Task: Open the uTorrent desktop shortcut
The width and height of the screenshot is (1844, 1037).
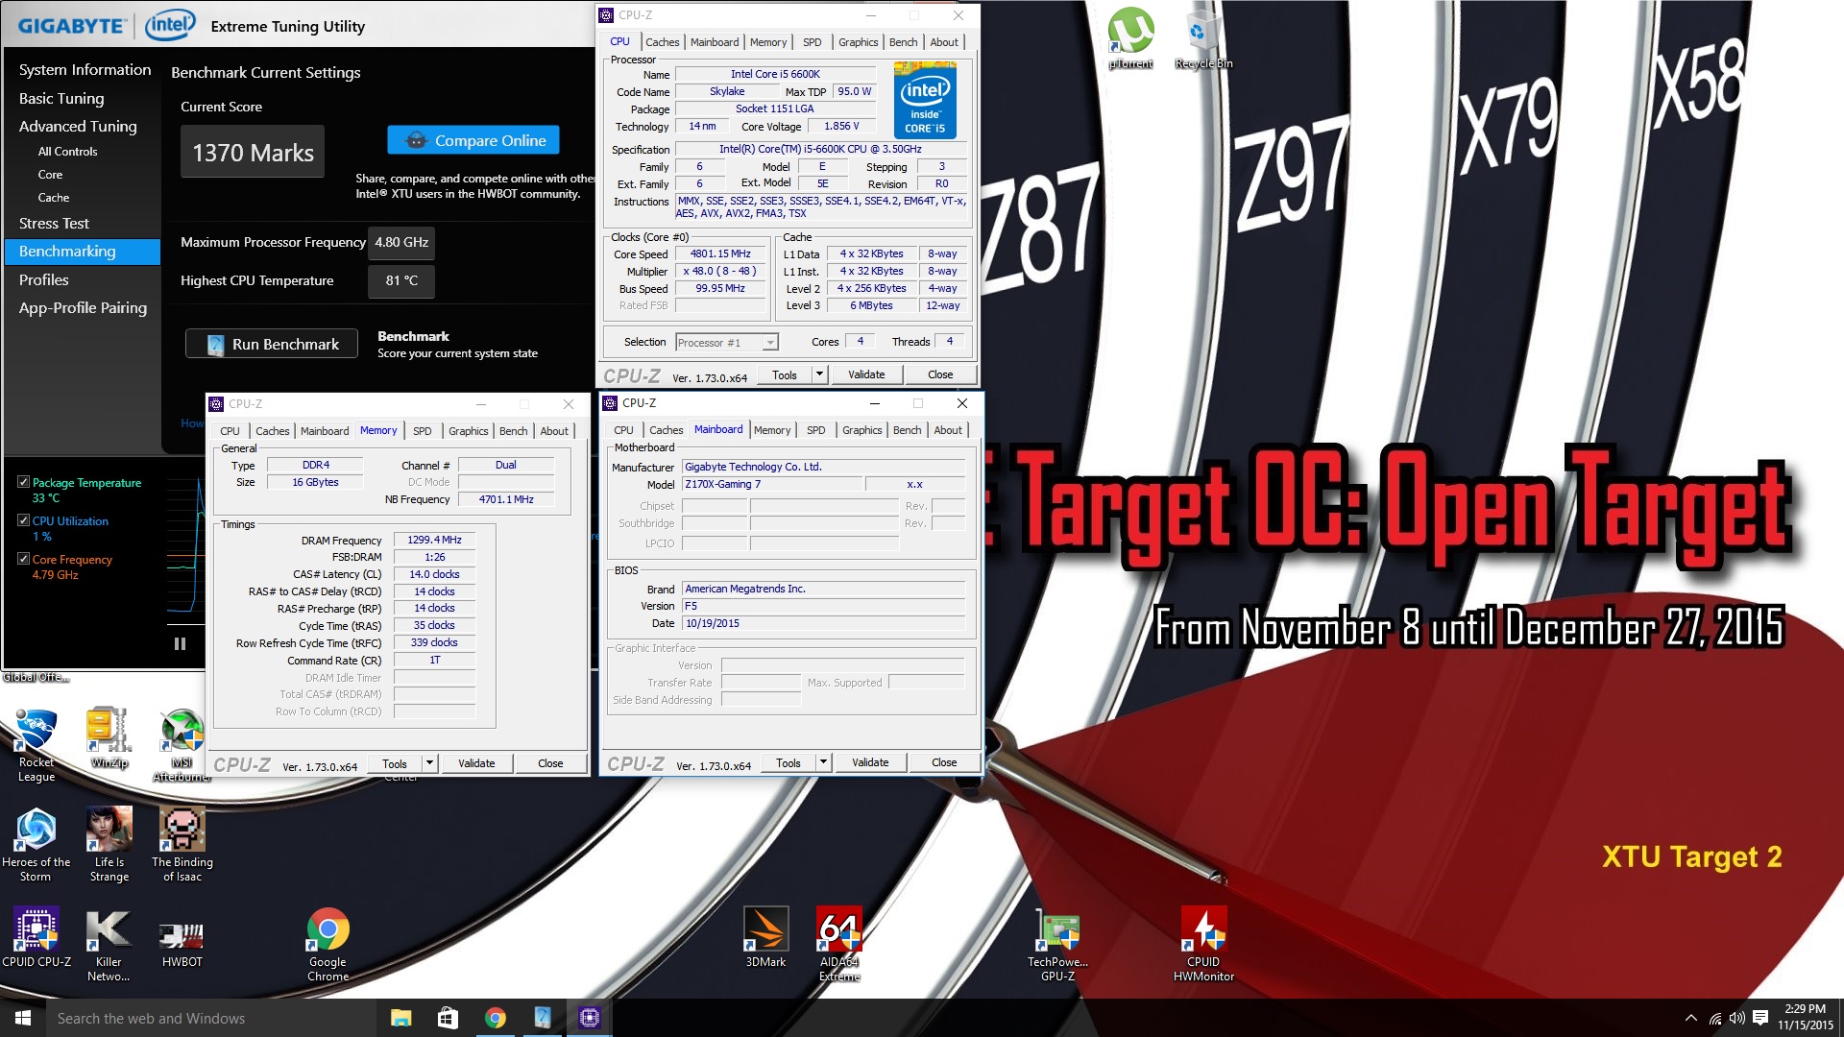Action: point(1130,38)
